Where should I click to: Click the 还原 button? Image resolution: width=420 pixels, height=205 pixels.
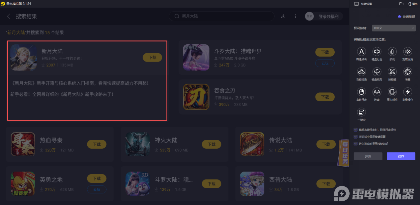click(368, 156)
